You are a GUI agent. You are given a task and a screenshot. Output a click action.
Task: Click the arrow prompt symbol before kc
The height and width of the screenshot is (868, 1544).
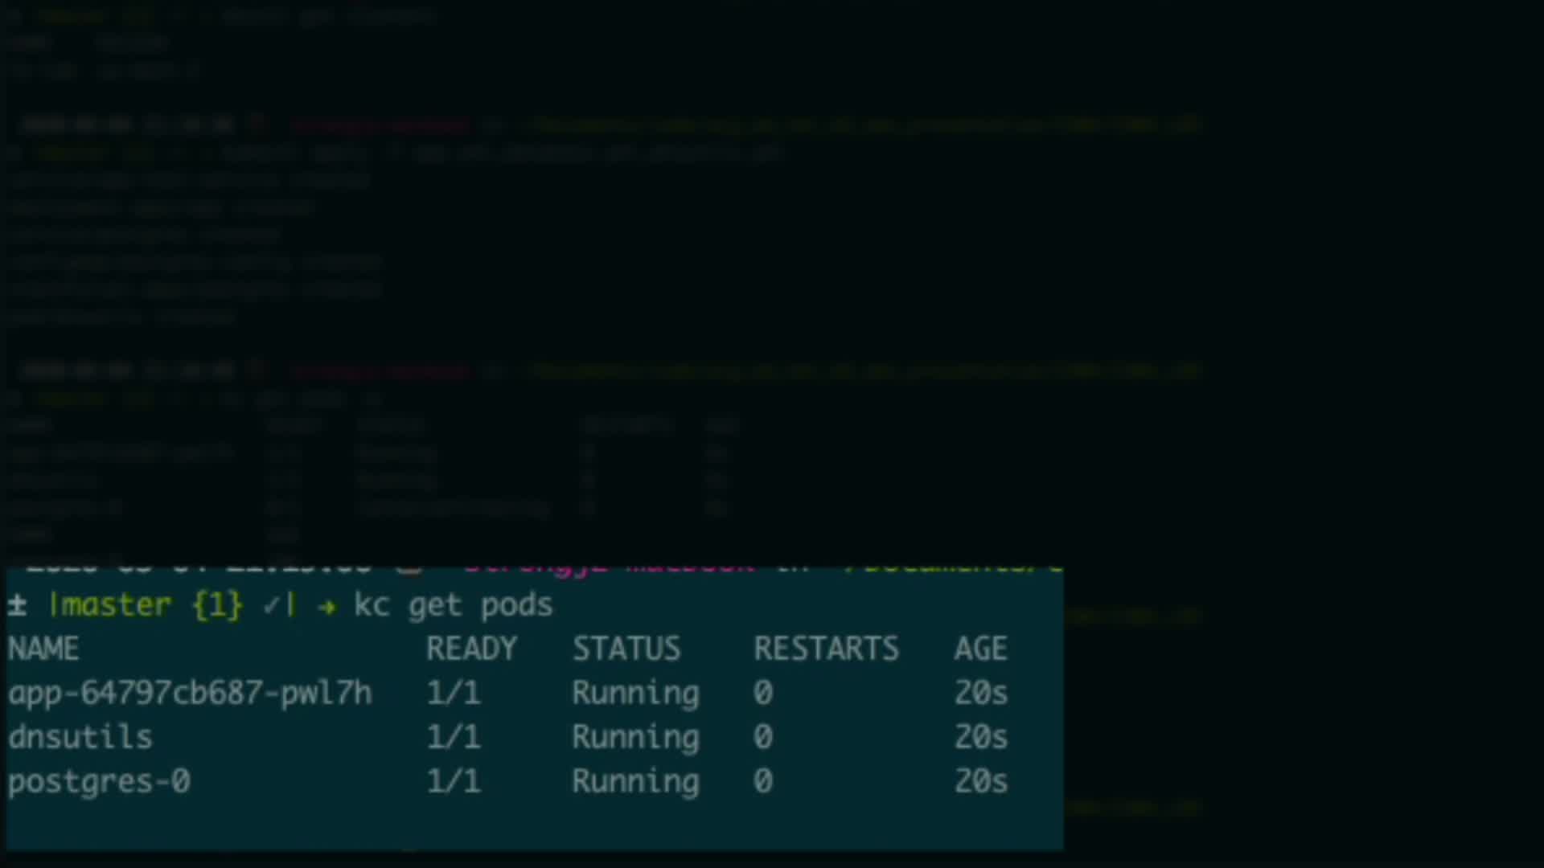point(326,607)
